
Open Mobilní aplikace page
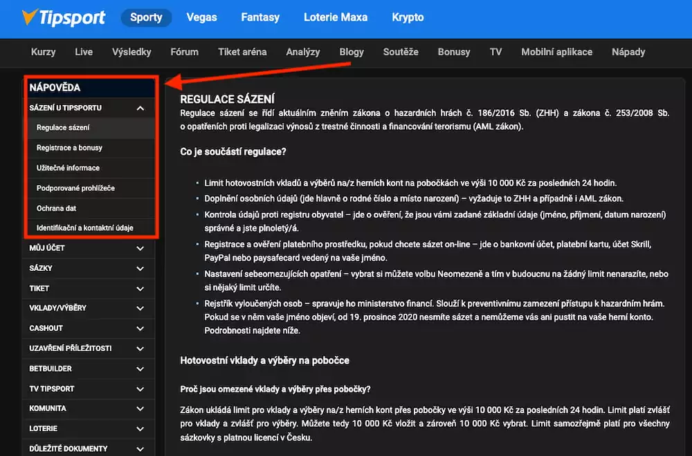[x=556, y=52]
